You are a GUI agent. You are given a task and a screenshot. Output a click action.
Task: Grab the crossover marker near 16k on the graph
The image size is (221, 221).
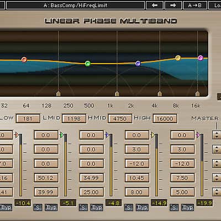tap(197, 94)
